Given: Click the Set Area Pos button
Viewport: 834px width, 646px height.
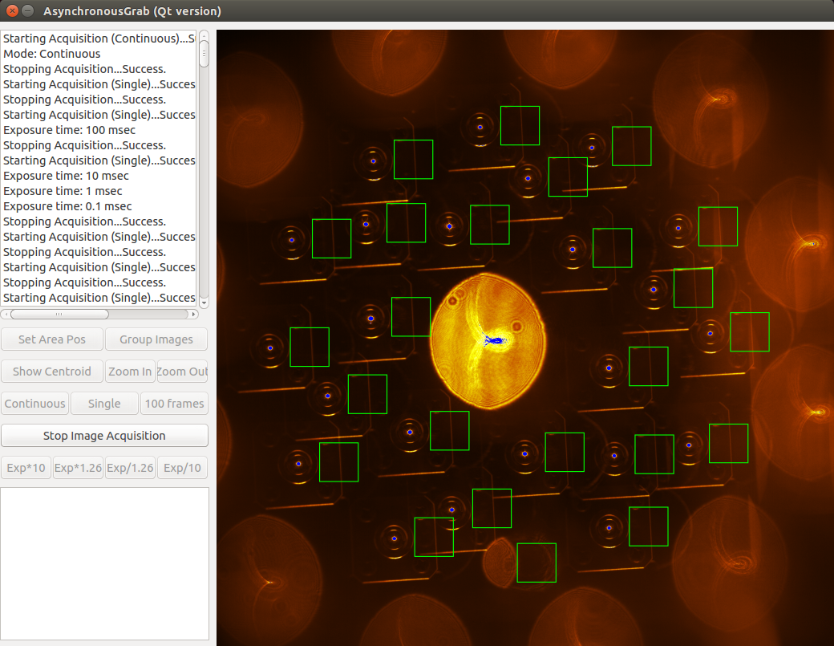Looking at the screenshot, I should pyautogui.click(x=52, y=339).
